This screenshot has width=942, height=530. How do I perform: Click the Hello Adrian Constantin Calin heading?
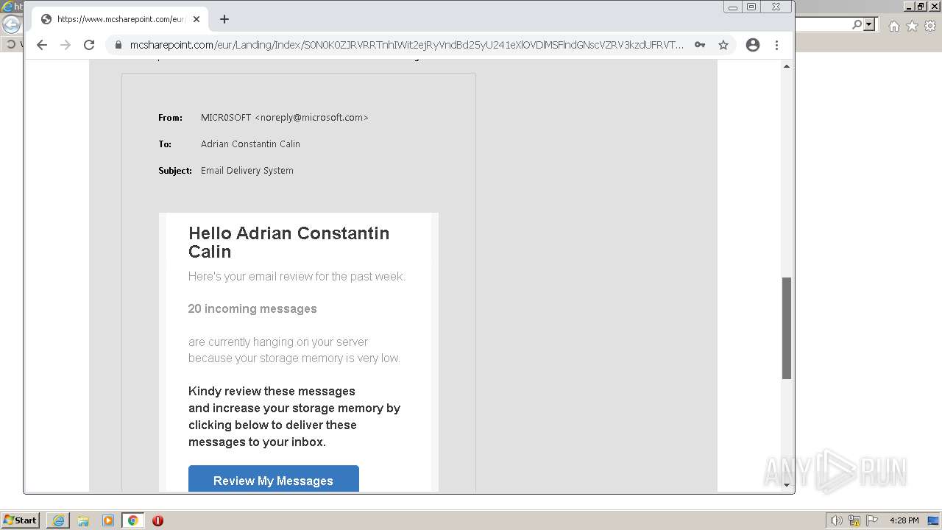tap(288, 242)
